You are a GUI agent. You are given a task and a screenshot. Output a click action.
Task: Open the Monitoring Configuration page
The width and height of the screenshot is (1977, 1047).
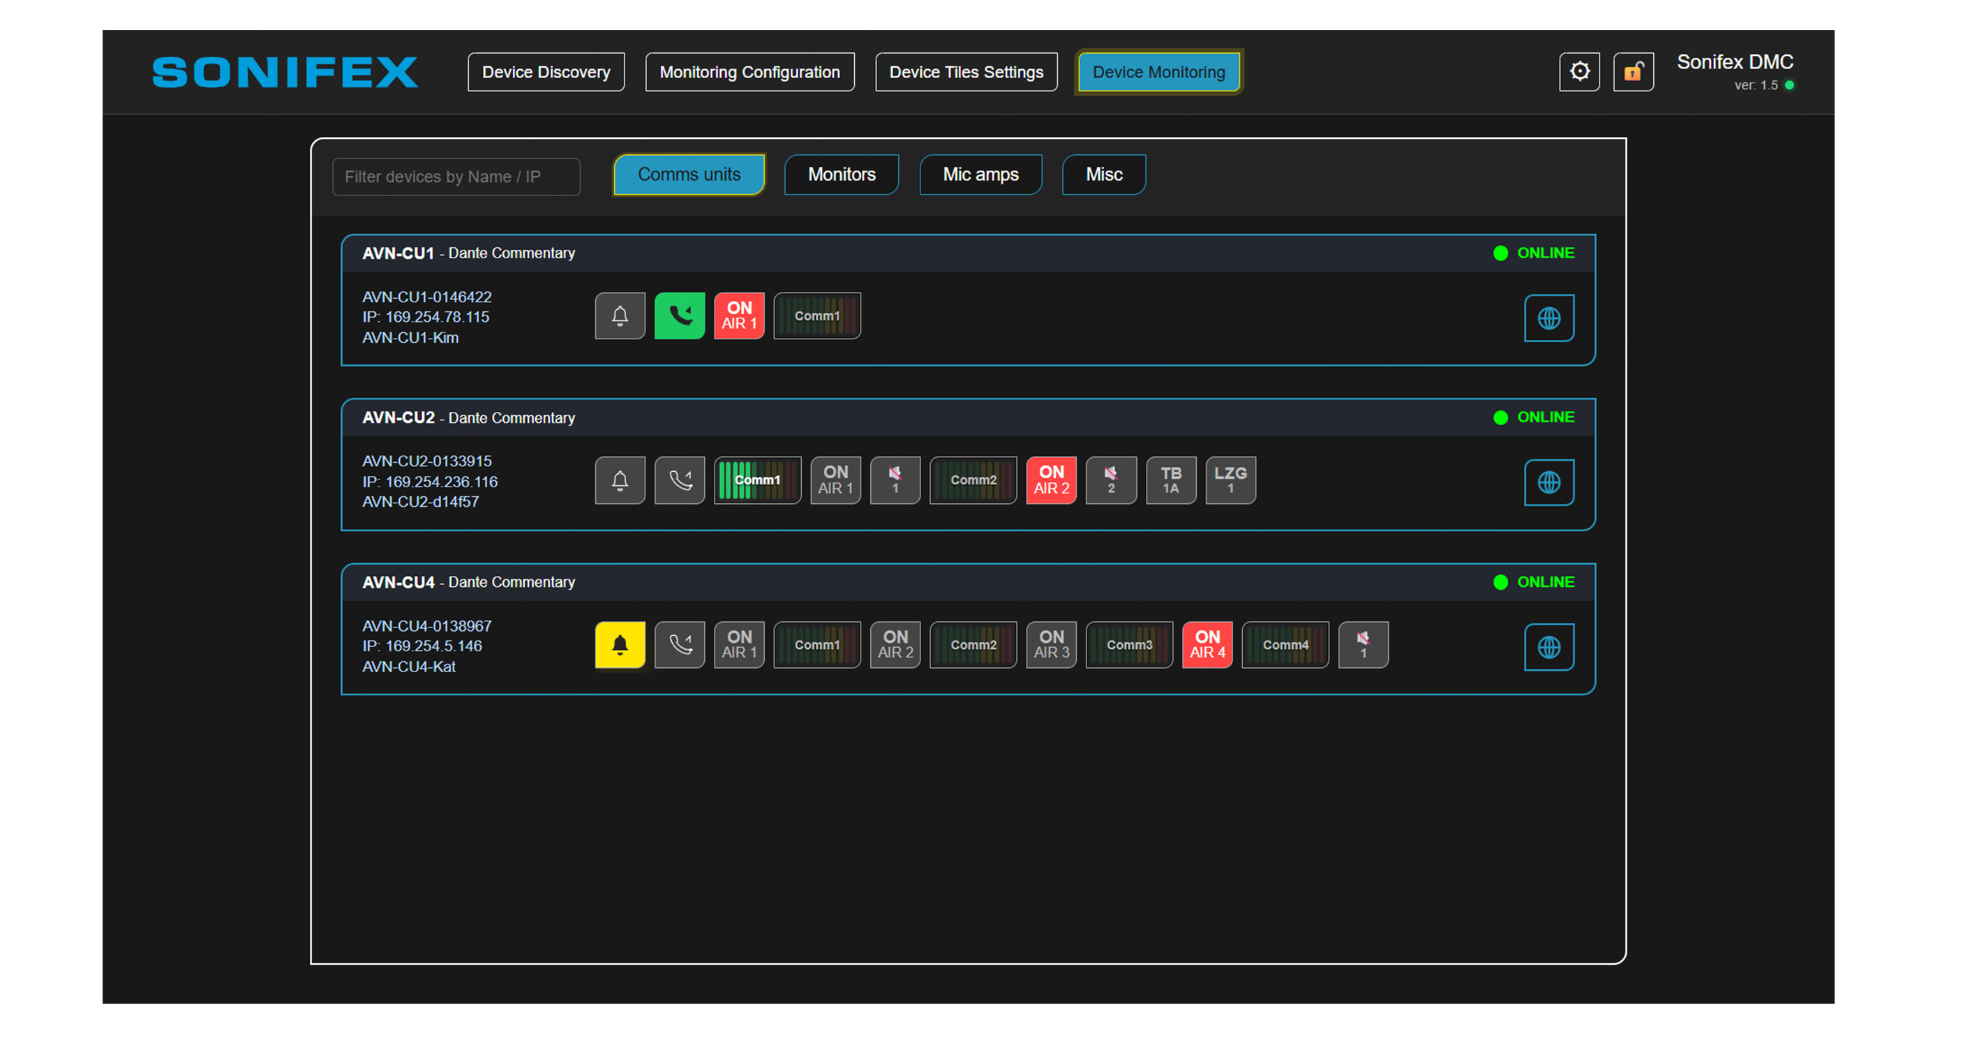[x=749, y=72]
